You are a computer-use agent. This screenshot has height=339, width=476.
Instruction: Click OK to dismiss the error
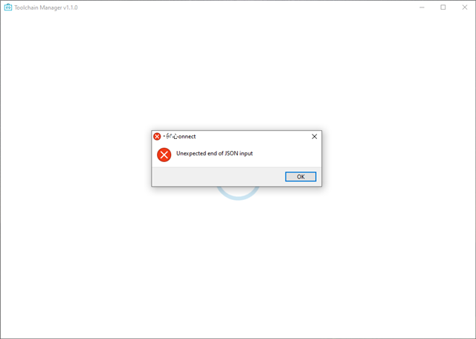tap(300, 177)
